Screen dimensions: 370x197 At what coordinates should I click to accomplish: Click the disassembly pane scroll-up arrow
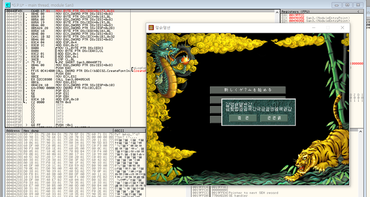click(x=277, y=12)
